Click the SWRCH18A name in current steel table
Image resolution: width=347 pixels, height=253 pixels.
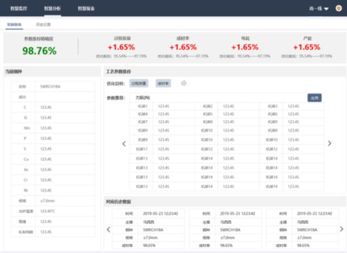pos(50,87)
